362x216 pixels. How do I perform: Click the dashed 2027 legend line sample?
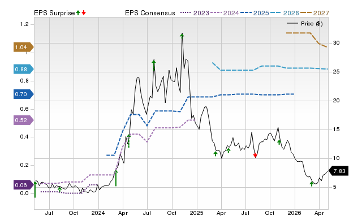(305, 12)
